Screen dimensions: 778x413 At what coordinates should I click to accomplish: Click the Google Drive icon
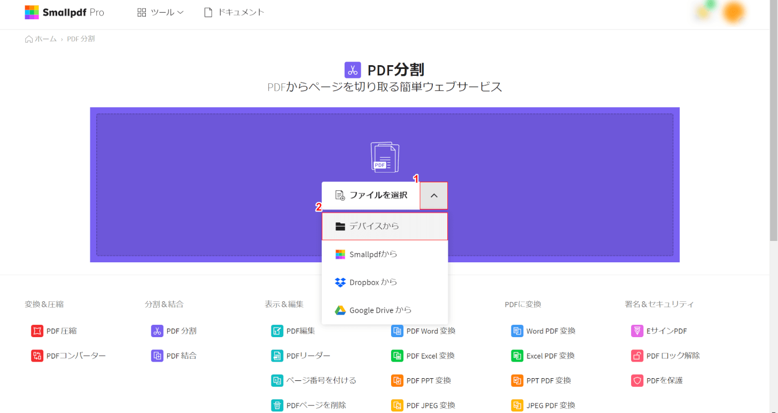[340, 310]
